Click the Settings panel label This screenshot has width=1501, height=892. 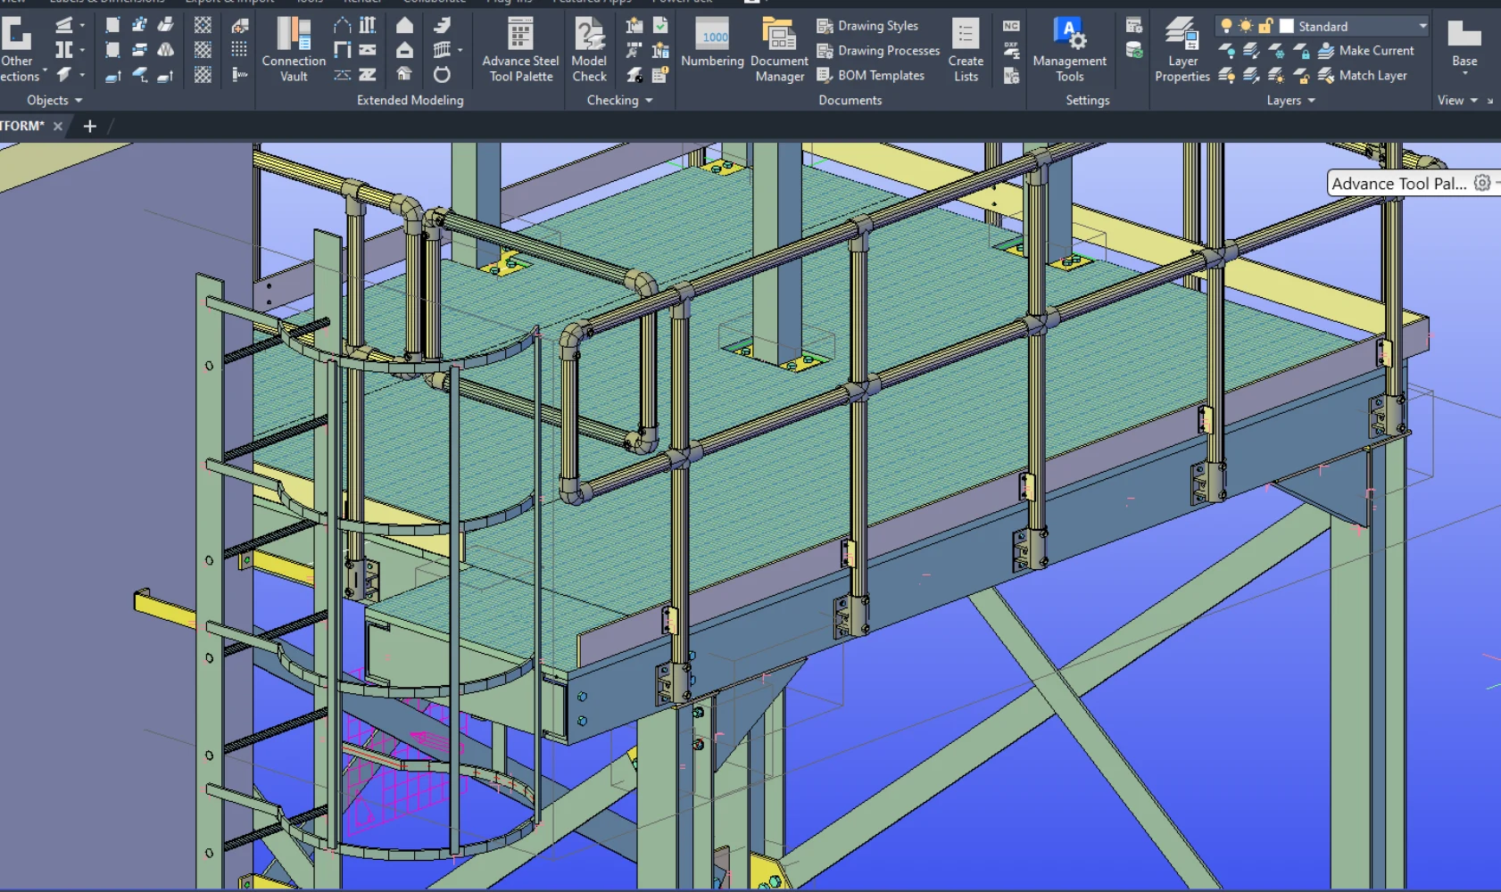pos(1088,100)
